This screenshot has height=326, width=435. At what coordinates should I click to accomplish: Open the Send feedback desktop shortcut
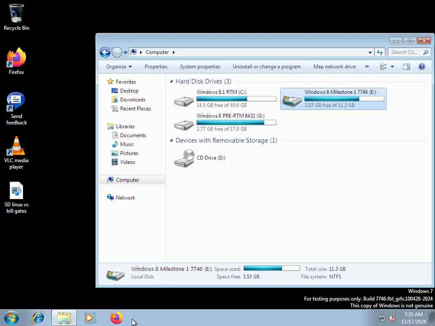pyautogui.click(x=17, y=108)
